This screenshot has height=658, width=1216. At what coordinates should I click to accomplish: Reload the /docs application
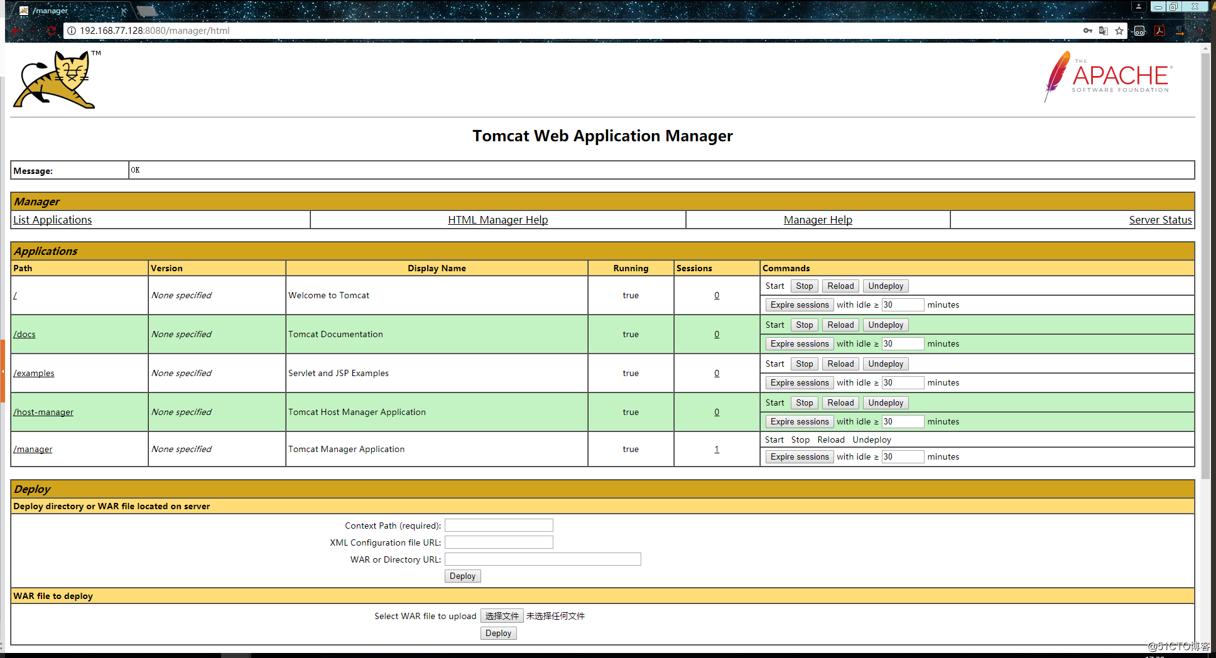coord(840,325)
